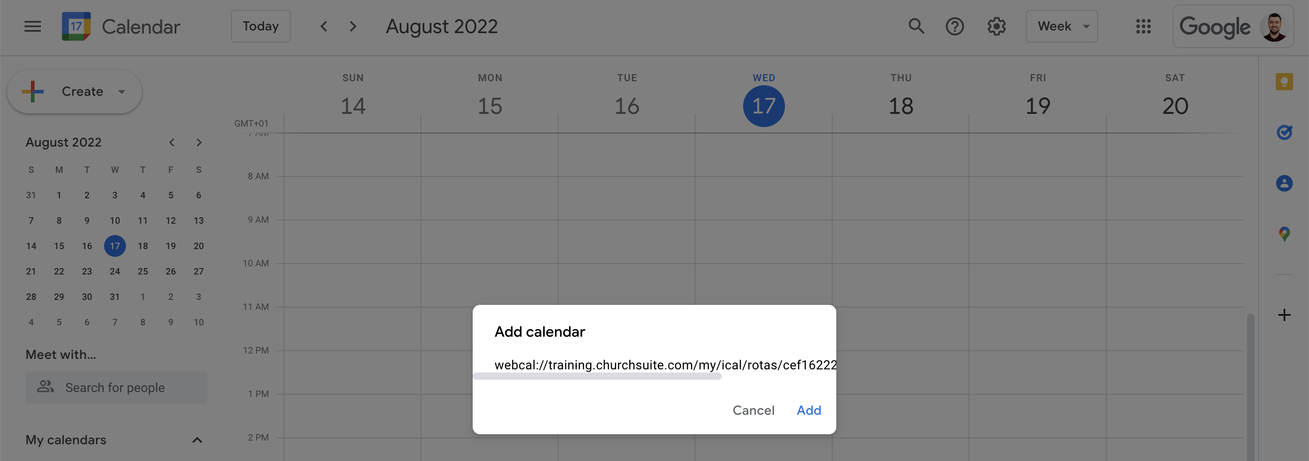Go to next week with header arrow

(x=353, y=26)
